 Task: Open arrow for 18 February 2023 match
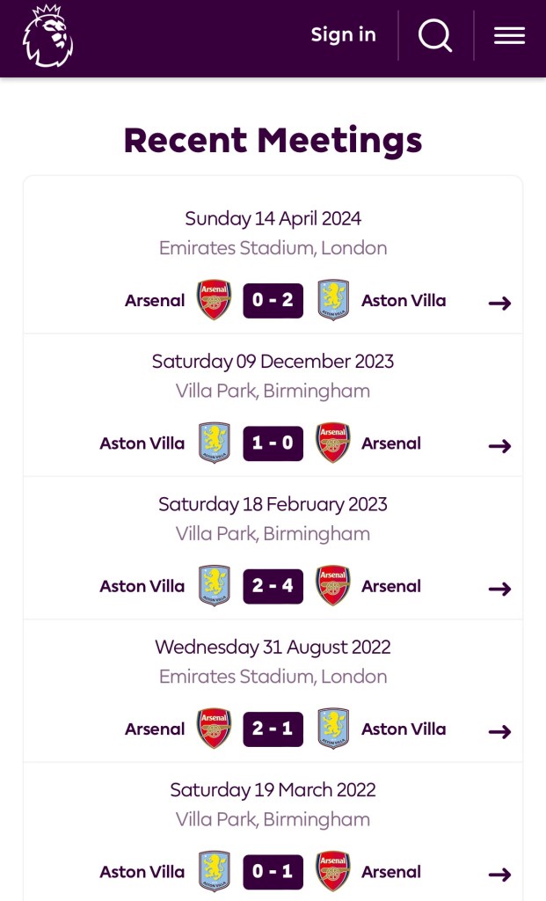tap(499, 589)
